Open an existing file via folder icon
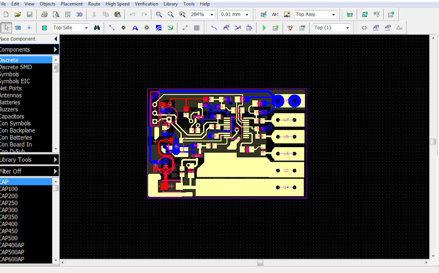 point(18,14)
